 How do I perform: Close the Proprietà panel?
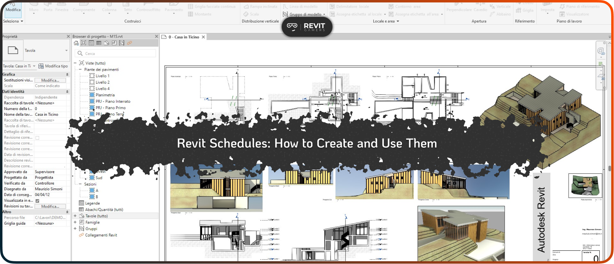coord(68,36)
